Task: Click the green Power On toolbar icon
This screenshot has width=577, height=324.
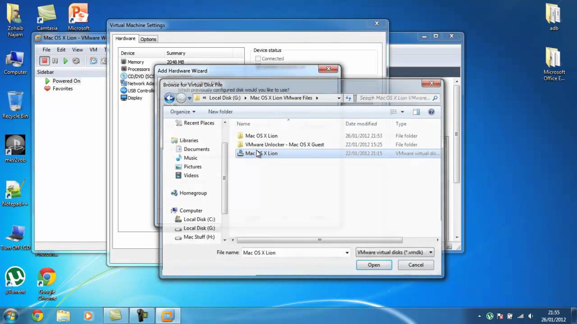Action: pyautogui.click(x=65, y=61)
